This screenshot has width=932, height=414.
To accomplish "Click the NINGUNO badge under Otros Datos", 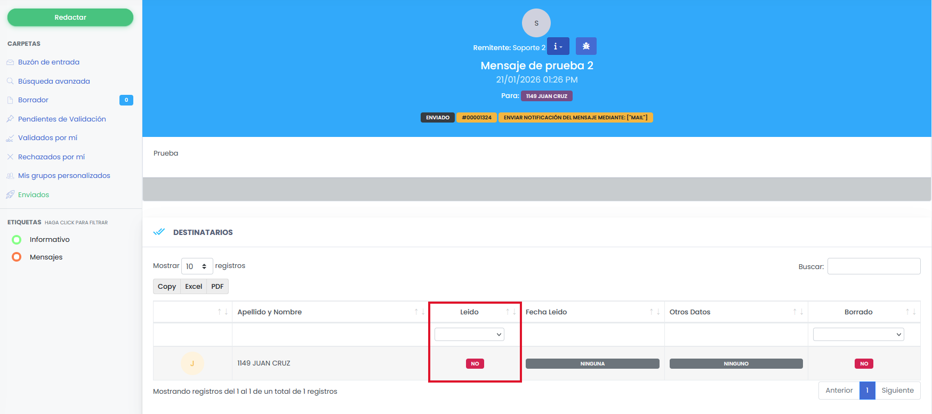I will point(736,364).
